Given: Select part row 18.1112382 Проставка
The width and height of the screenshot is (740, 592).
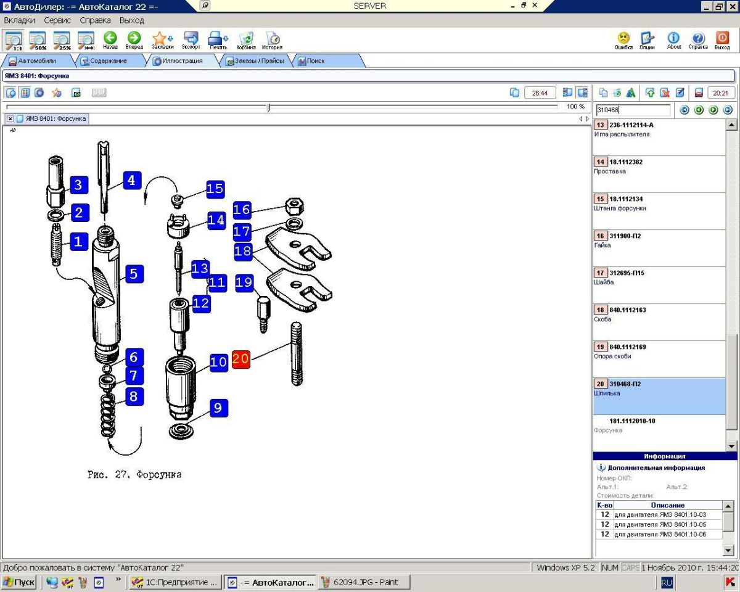Looking at the screenshot, I should 659,174.
